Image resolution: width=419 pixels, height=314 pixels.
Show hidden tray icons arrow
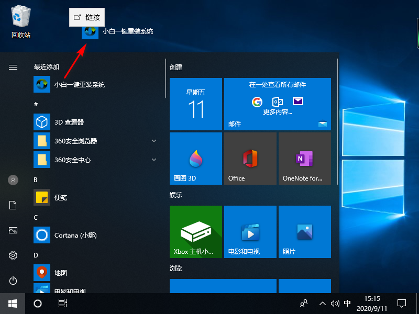(x=323, y=304)
